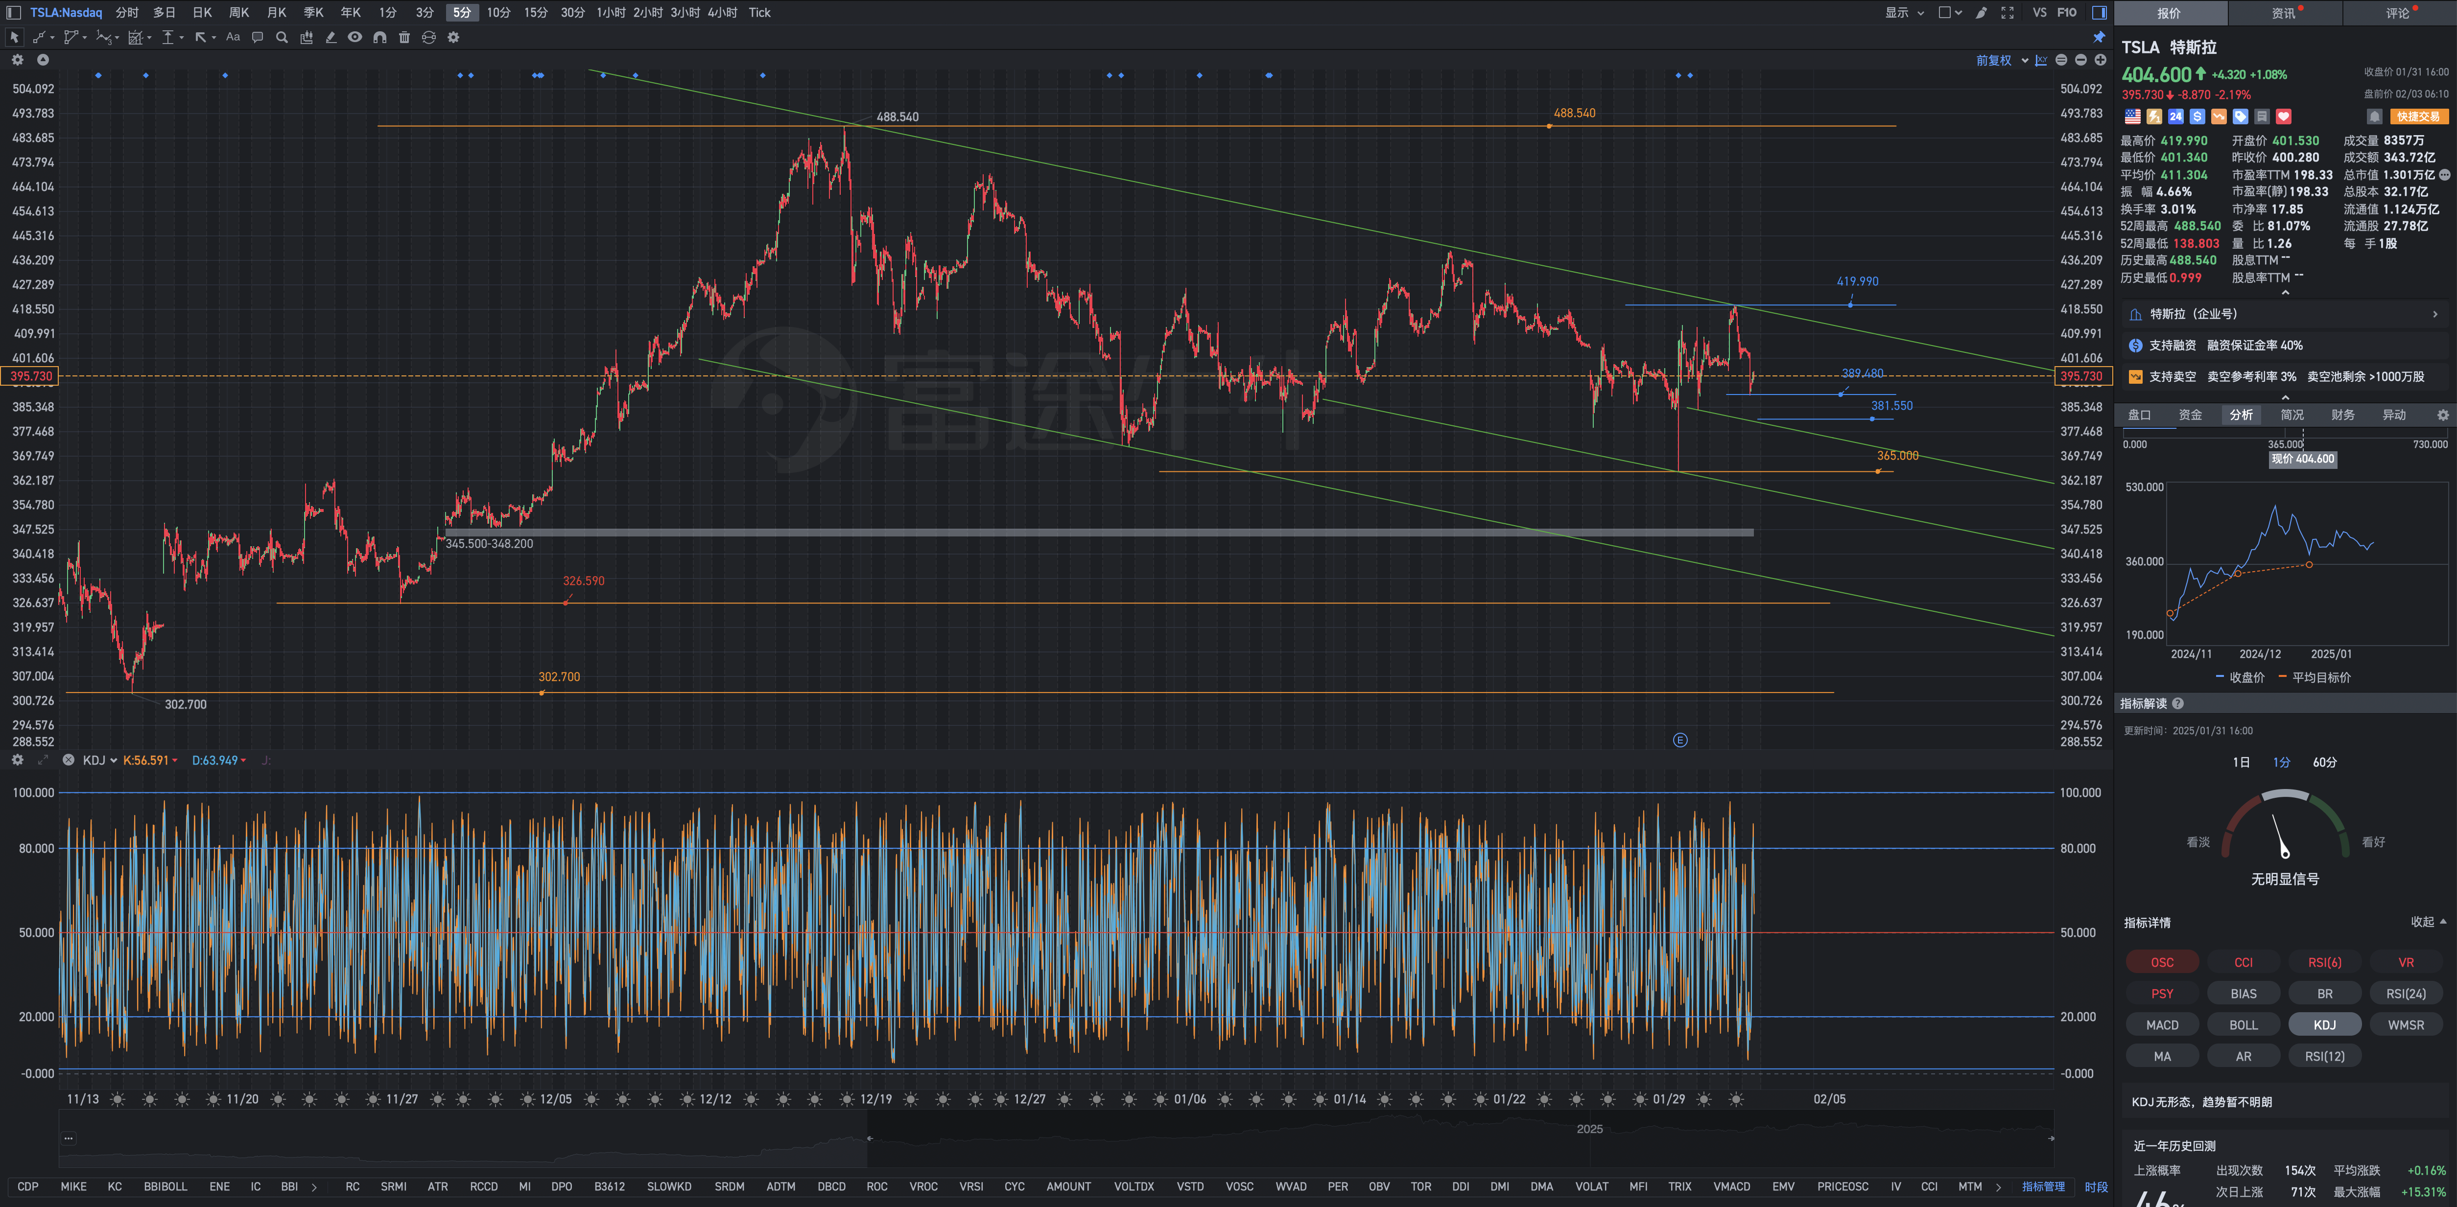Click the blue 24-hour trading icon
Image resolution: width=2457 pixels, height=1207 pixels.
(x=2175, y=116)
